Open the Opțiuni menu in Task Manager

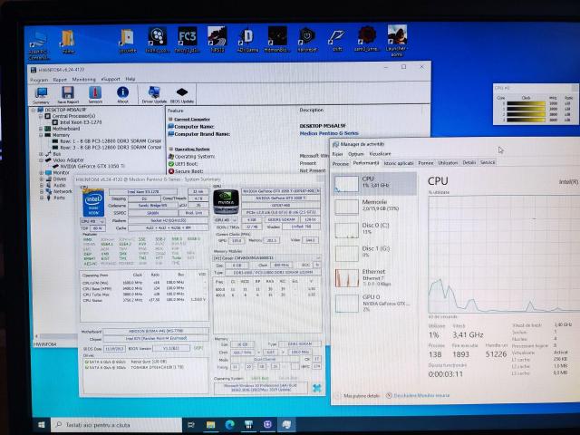click(x=356, y=154)
